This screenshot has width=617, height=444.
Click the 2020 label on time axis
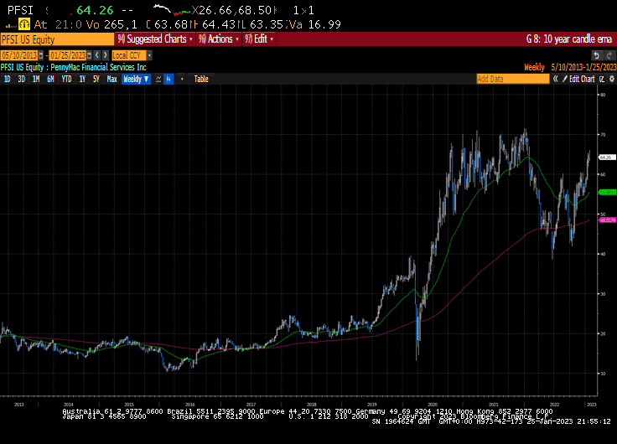point(433,405)
